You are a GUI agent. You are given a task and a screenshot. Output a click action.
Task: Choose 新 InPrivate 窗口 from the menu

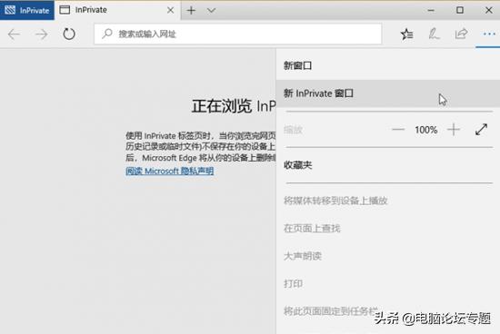tap(388, 93)
